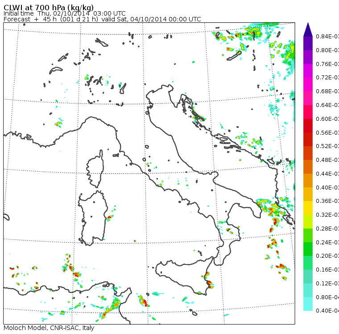Pick the deep green swatch between 0.20E and 0.24E
The image size is (339, 334).
click(x=308, y=249)
